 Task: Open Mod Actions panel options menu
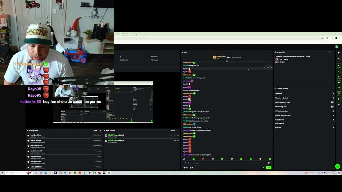pos(178,131)
